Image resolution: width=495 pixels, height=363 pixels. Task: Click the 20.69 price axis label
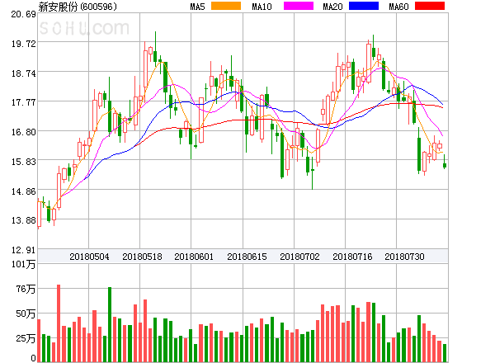pos(23,14)
